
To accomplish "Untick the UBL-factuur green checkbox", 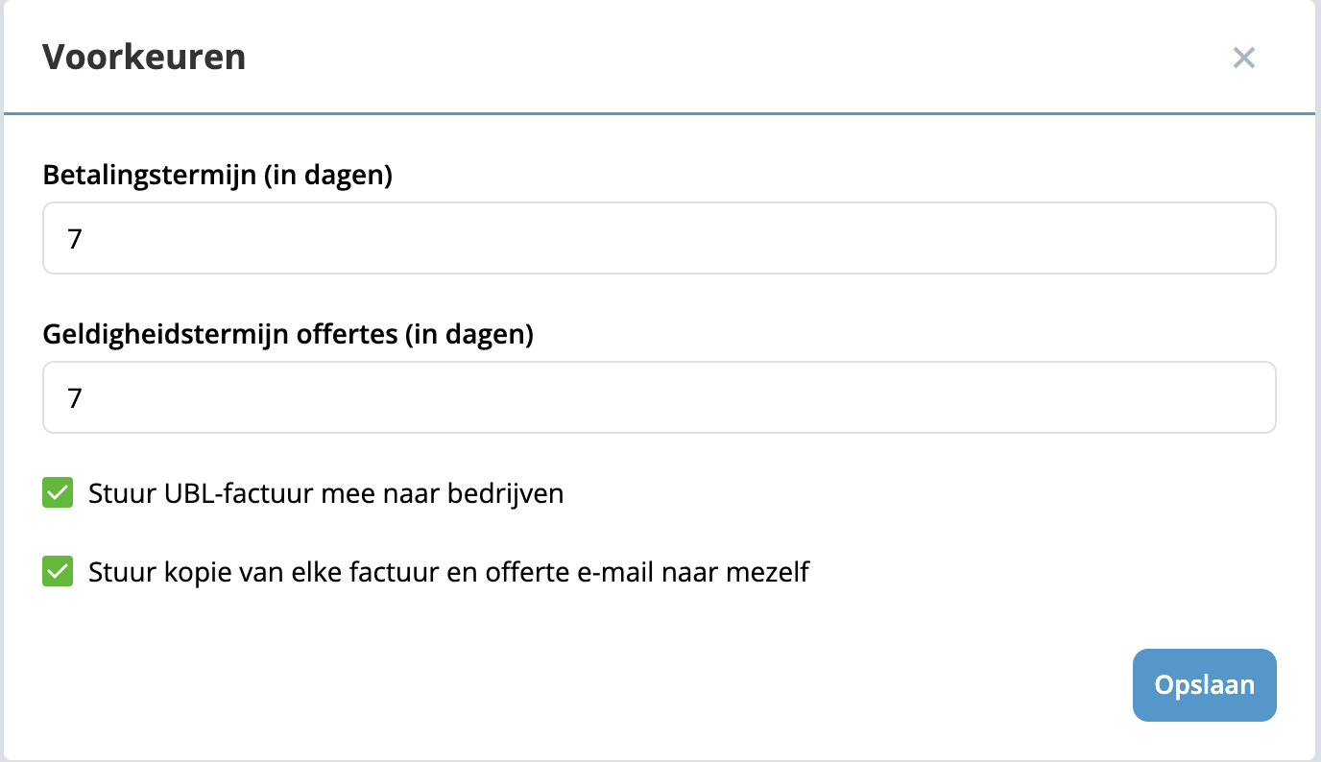I will click(59, 493).
